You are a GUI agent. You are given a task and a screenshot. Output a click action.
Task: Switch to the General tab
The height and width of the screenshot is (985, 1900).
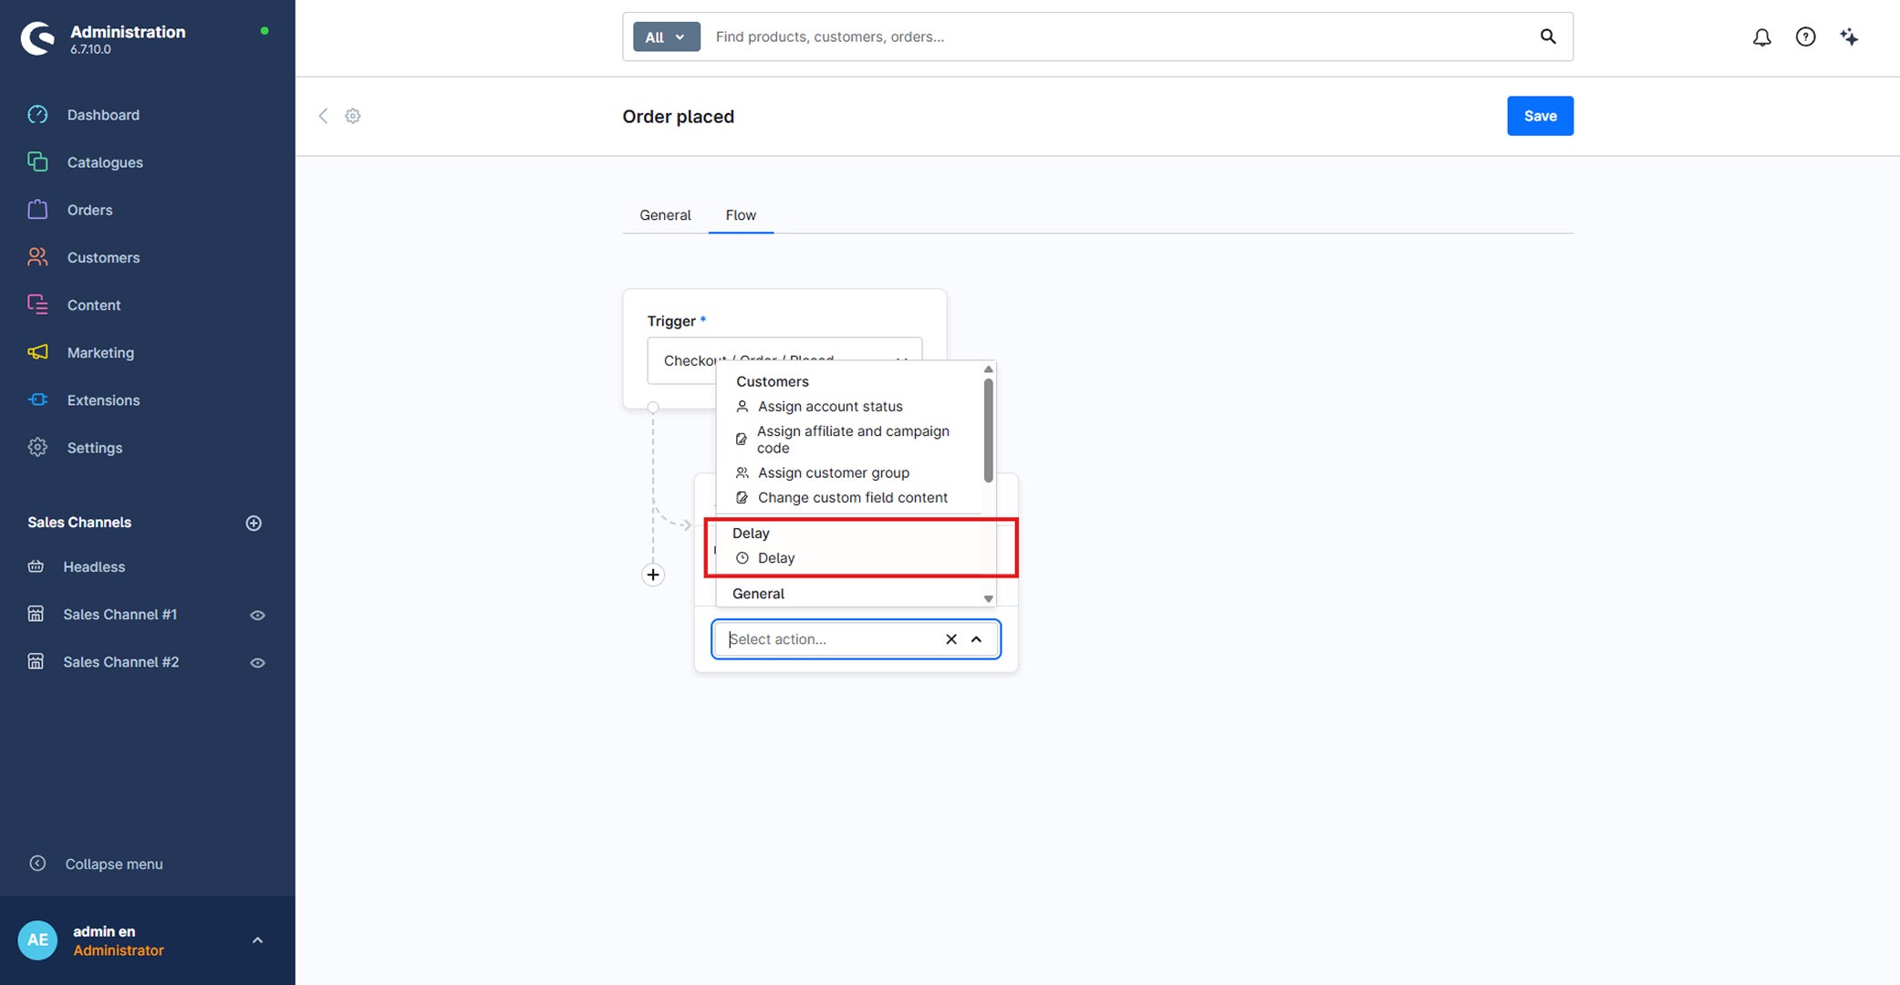pyautogui.click(x=665, y=215)
